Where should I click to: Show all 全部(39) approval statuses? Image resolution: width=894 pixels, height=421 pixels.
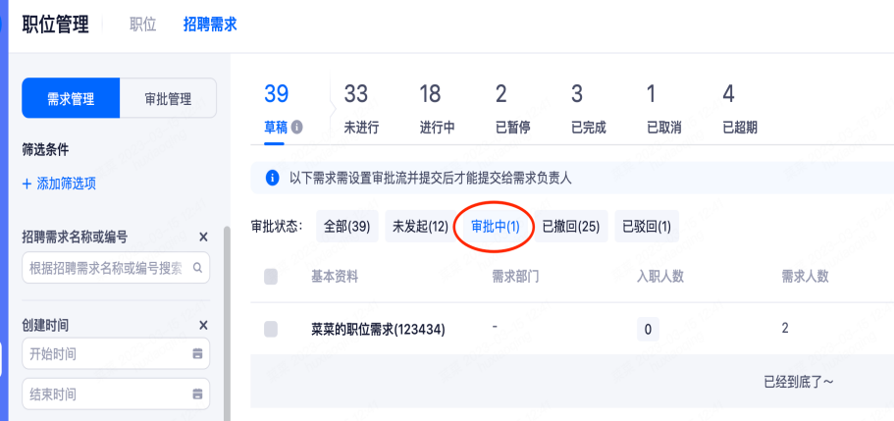[345, 227]
